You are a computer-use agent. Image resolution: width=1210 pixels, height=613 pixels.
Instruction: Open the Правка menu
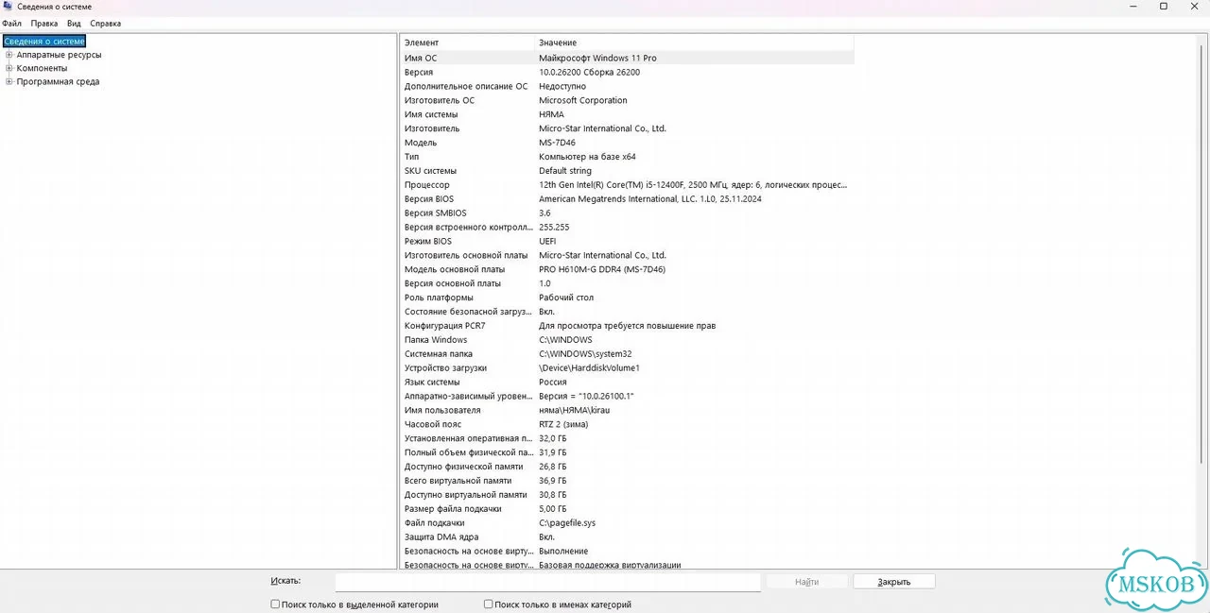coord(44,24)
